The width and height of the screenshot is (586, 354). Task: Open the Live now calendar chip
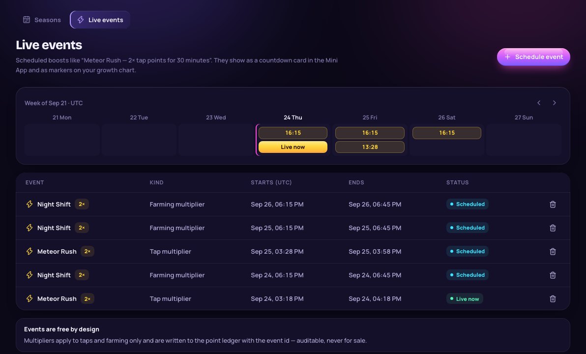click(x=293, y=147)
